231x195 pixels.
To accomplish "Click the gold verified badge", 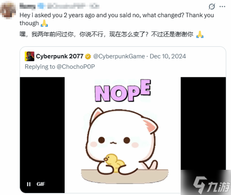I will [x=88, y=56].
